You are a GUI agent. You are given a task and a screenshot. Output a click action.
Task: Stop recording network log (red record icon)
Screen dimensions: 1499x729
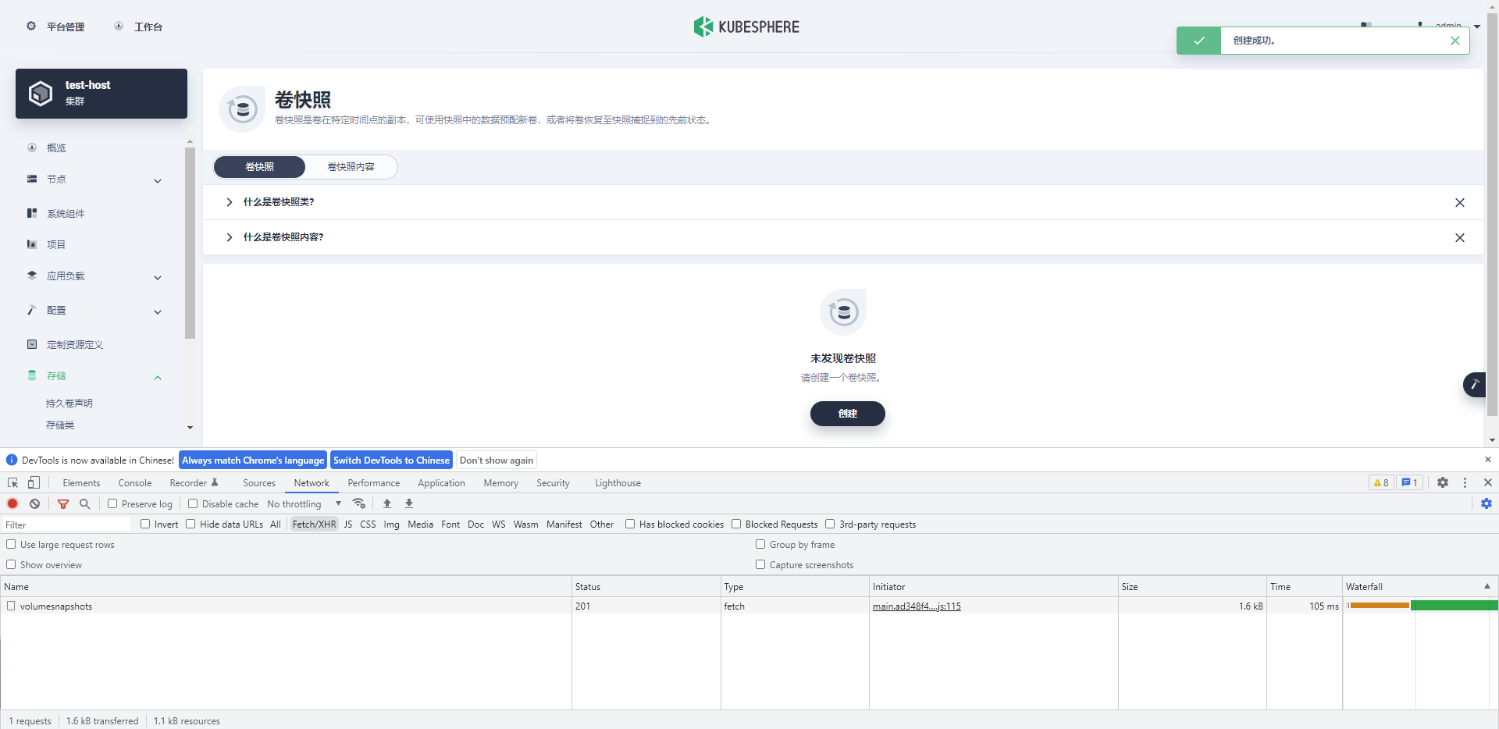click(12, 503)
